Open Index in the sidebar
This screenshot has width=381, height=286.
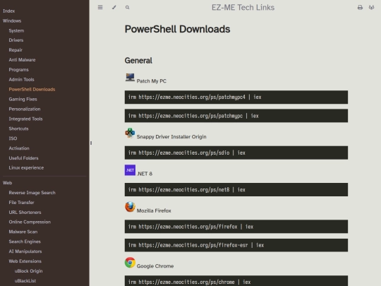[x=8, y=11]
